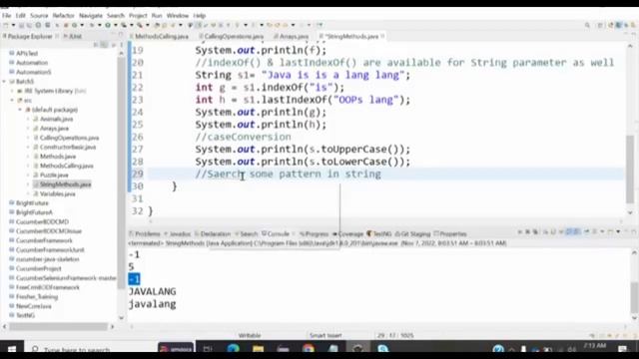Screen dimensions: 639x359
Task: Click the taskbar search box
Action: [x=91, y=349]
